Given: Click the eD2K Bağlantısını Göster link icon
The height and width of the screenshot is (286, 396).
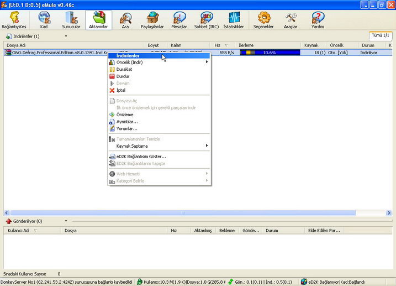Looking at the screenshot, I should tap(112, 157).
